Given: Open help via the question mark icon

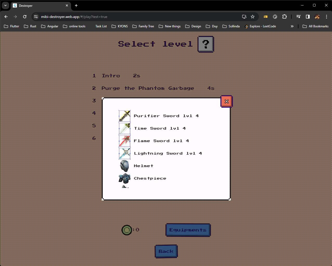Looking at the screenshot, I should pos(206,44).
